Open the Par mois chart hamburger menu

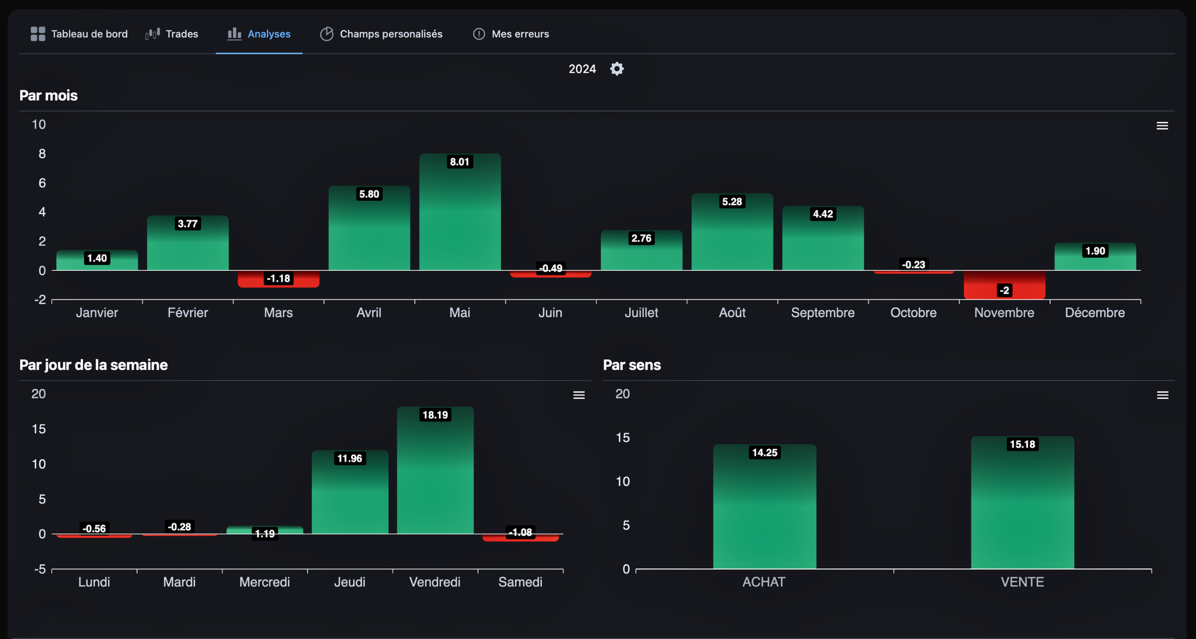pos(1162,126)
